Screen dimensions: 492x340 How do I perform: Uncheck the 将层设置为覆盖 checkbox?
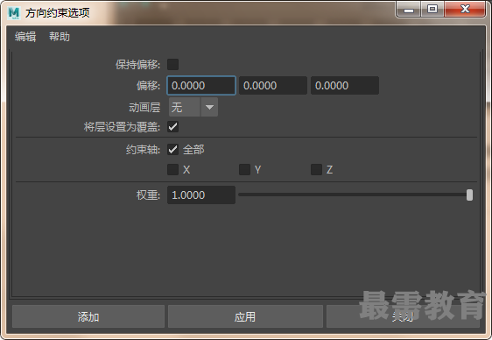(x=172, y=127)
